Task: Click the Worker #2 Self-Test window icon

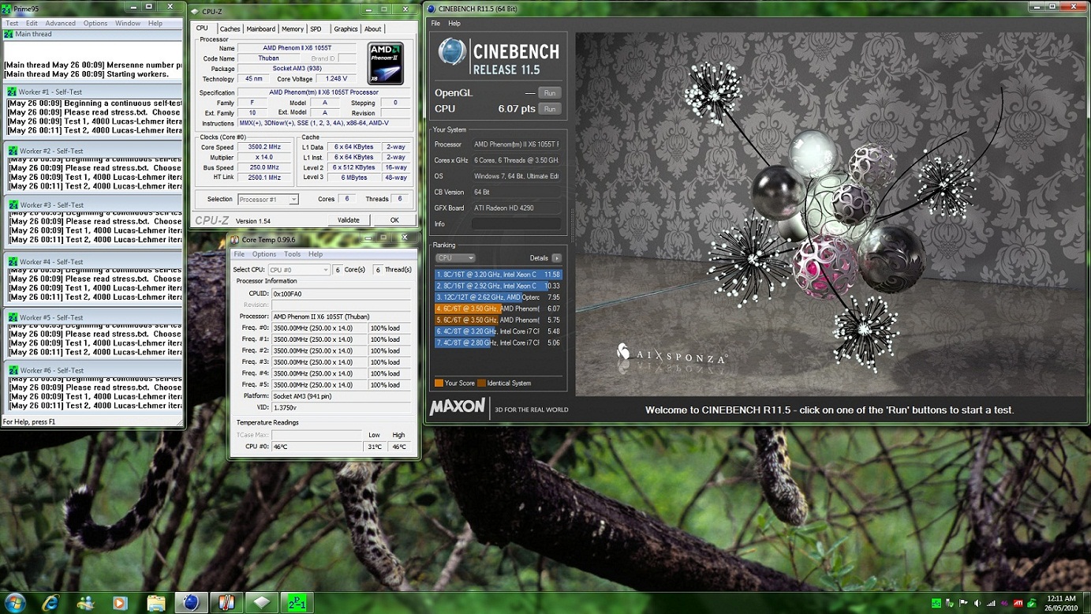Action: coord(12,151)
